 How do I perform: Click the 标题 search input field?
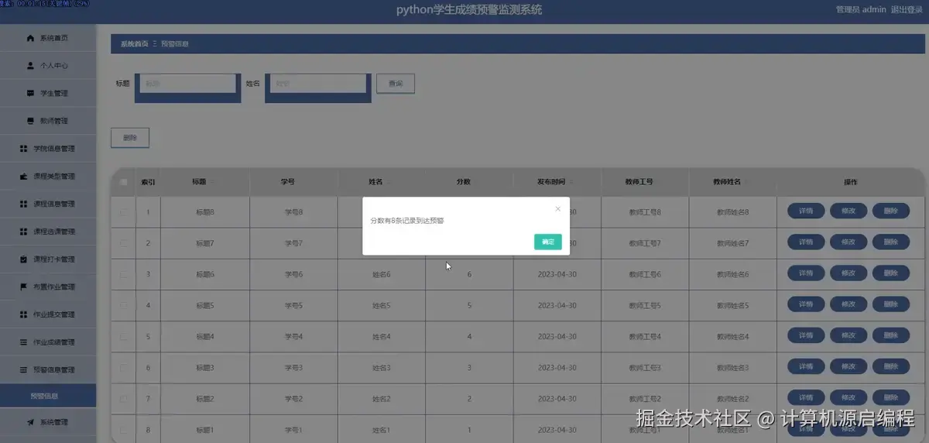tap(188, 83)
